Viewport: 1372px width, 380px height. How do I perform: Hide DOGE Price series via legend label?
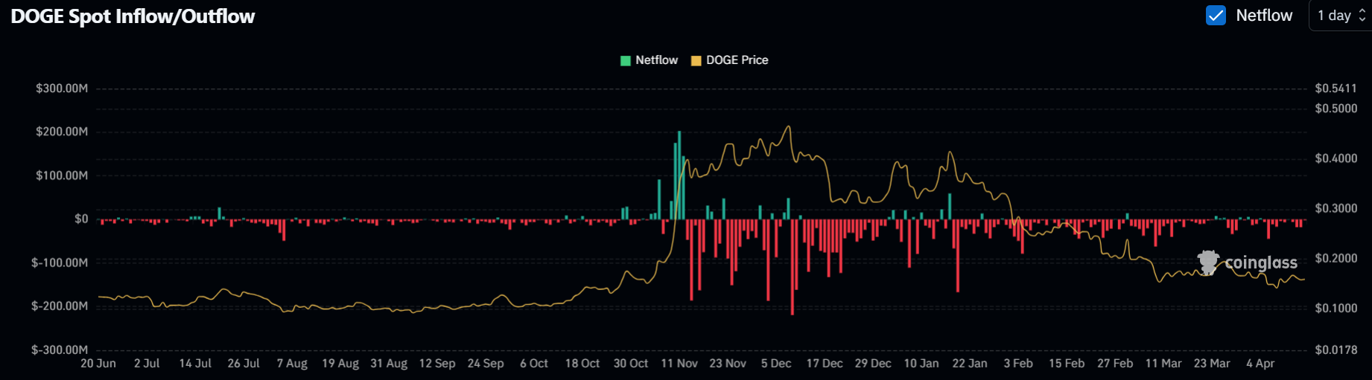pyautogui.click(x=737, y=60)
